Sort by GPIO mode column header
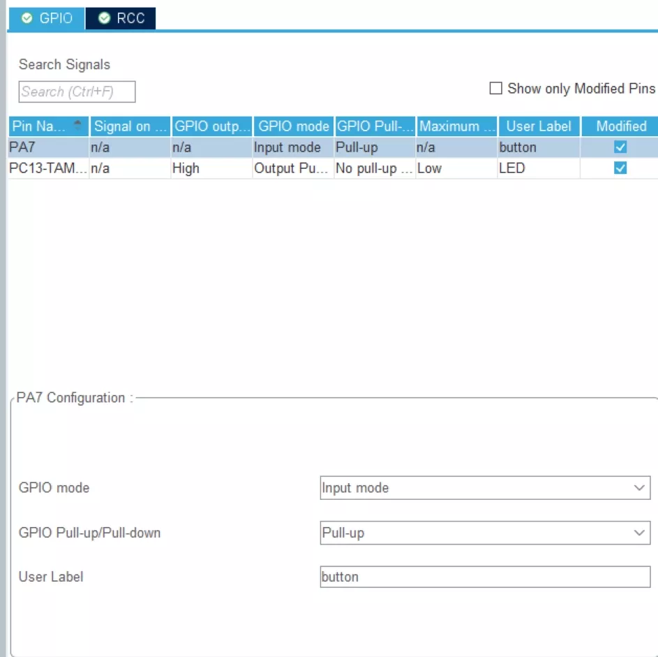The image size is (658, 657). [294, 126]
